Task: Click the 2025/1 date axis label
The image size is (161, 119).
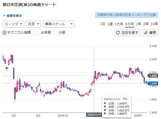Action: tap(138, 116)
